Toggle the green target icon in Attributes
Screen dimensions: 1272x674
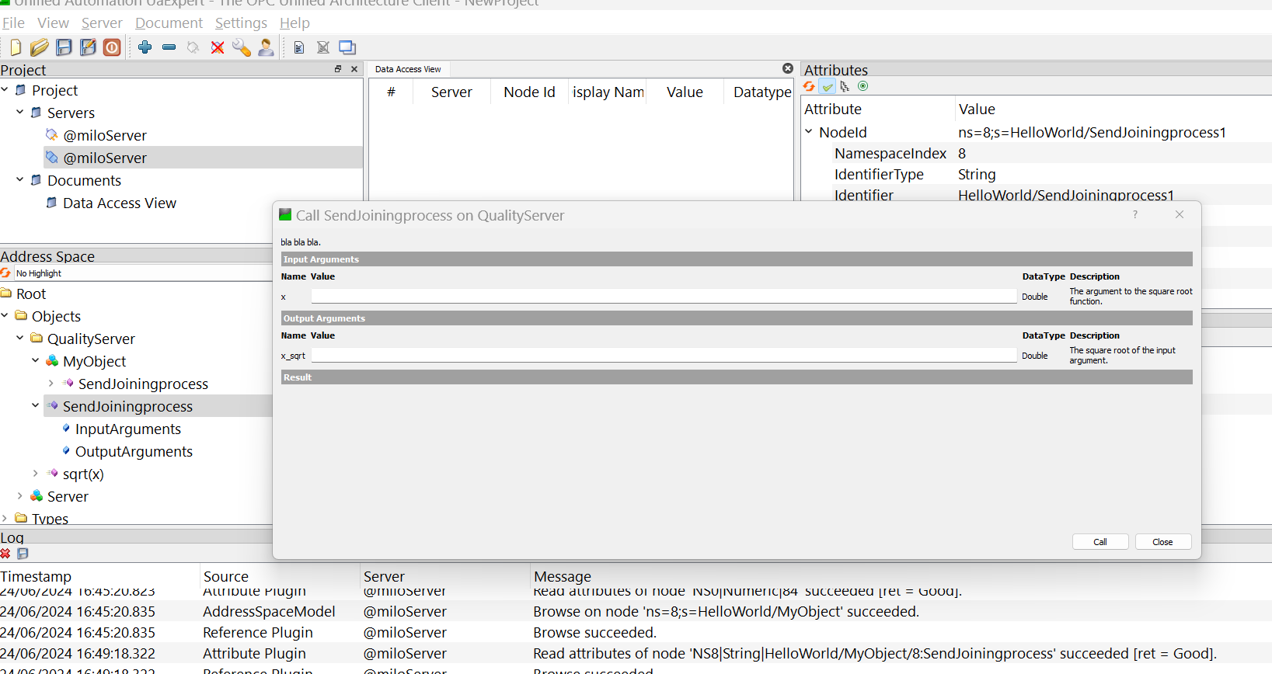(x=863, y=86)
